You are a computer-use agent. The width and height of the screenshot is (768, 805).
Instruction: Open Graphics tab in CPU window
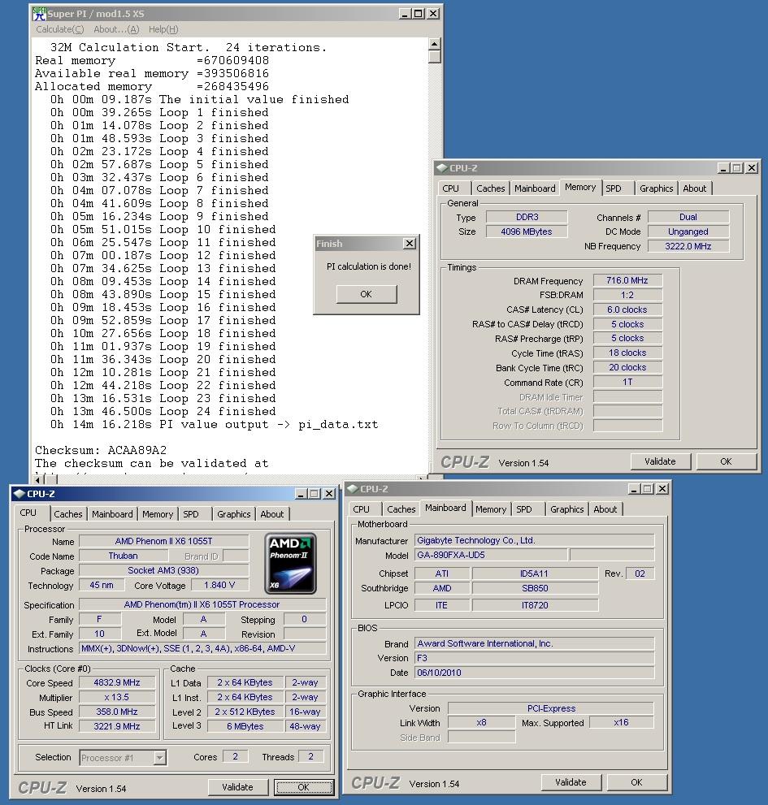(x=234, y=514)
